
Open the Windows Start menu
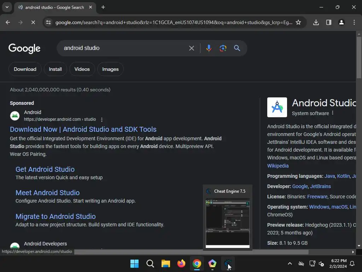click(134, 263)
